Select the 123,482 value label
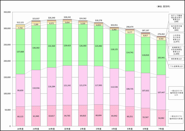The width and height of the screenshot is (185, 131). click(x=99, y=46)
